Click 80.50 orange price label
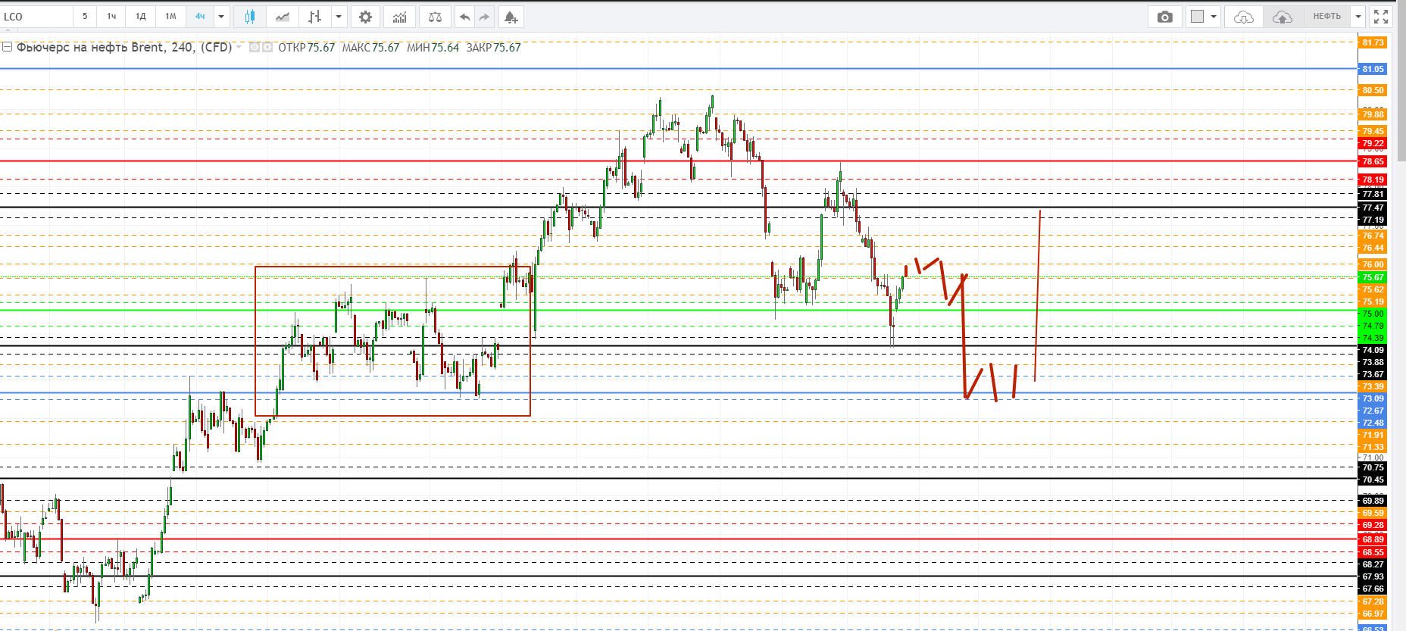1406x631 pixels. (x=1373, y=90)
